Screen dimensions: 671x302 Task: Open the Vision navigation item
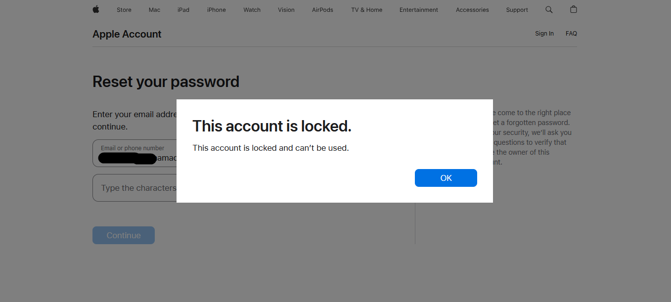[286, 10]
